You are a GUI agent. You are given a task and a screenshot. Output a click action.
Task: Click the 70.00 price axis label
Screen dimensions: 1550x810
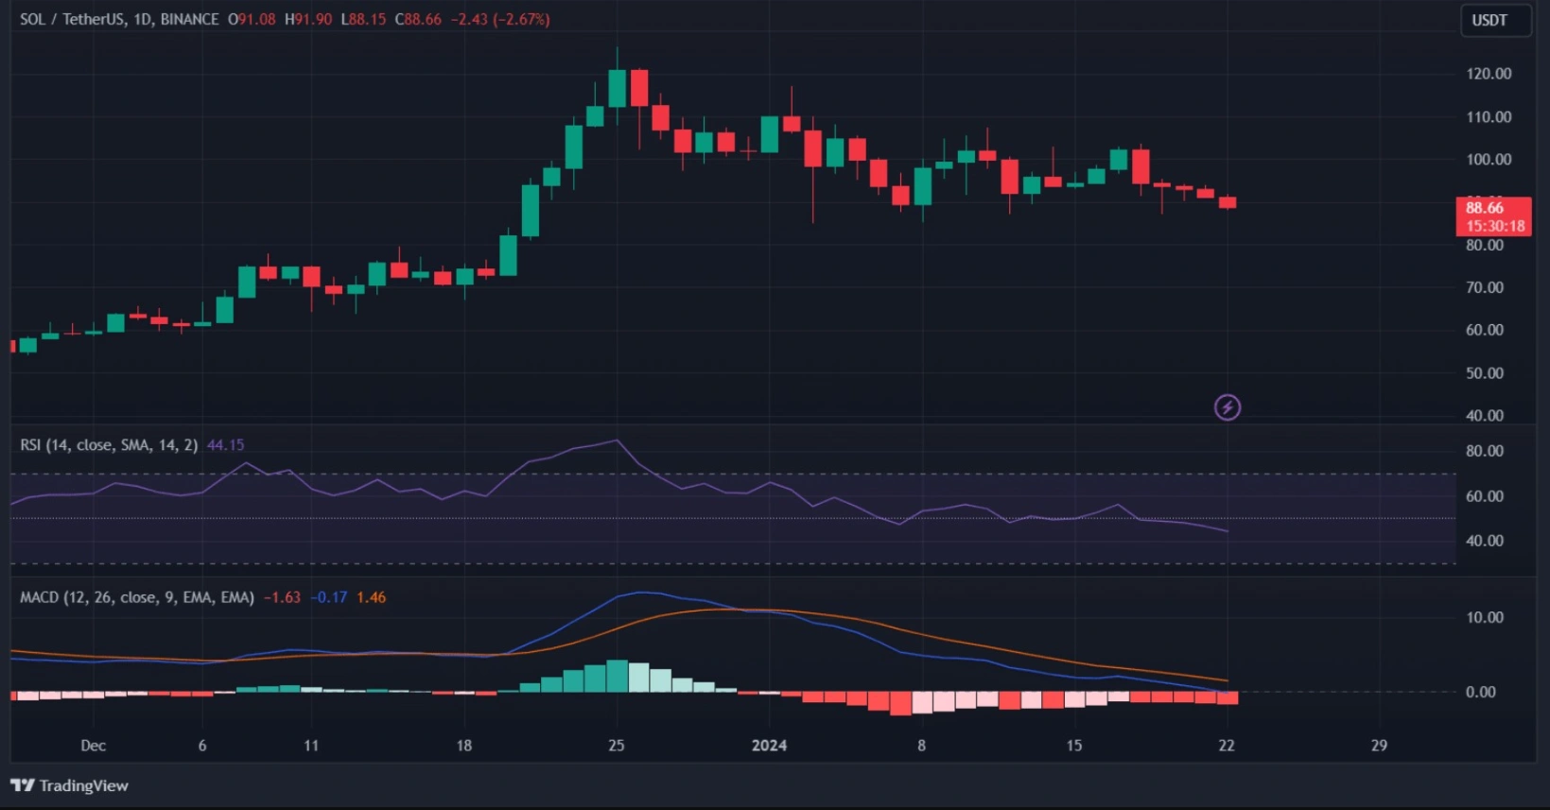click(x=1485, y=287)
